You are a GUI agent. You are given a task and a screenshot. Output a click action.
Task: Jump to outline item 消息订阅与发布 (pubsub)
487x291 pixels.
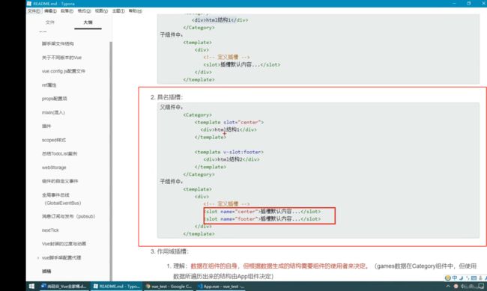68,216
